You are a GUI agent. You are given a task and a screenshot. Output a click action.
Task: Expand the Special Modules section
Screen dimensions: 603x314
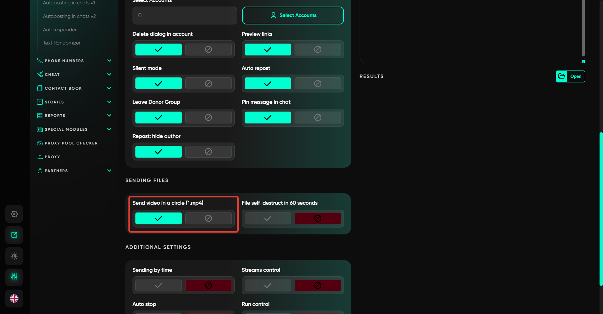click(x=109, y=129)
